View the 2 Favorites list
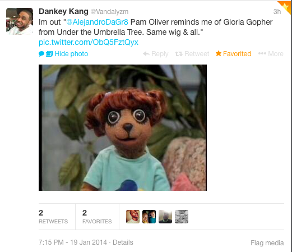Image resolution: width=292 pixels, height=252 pixels. click(x=97, y=217)
